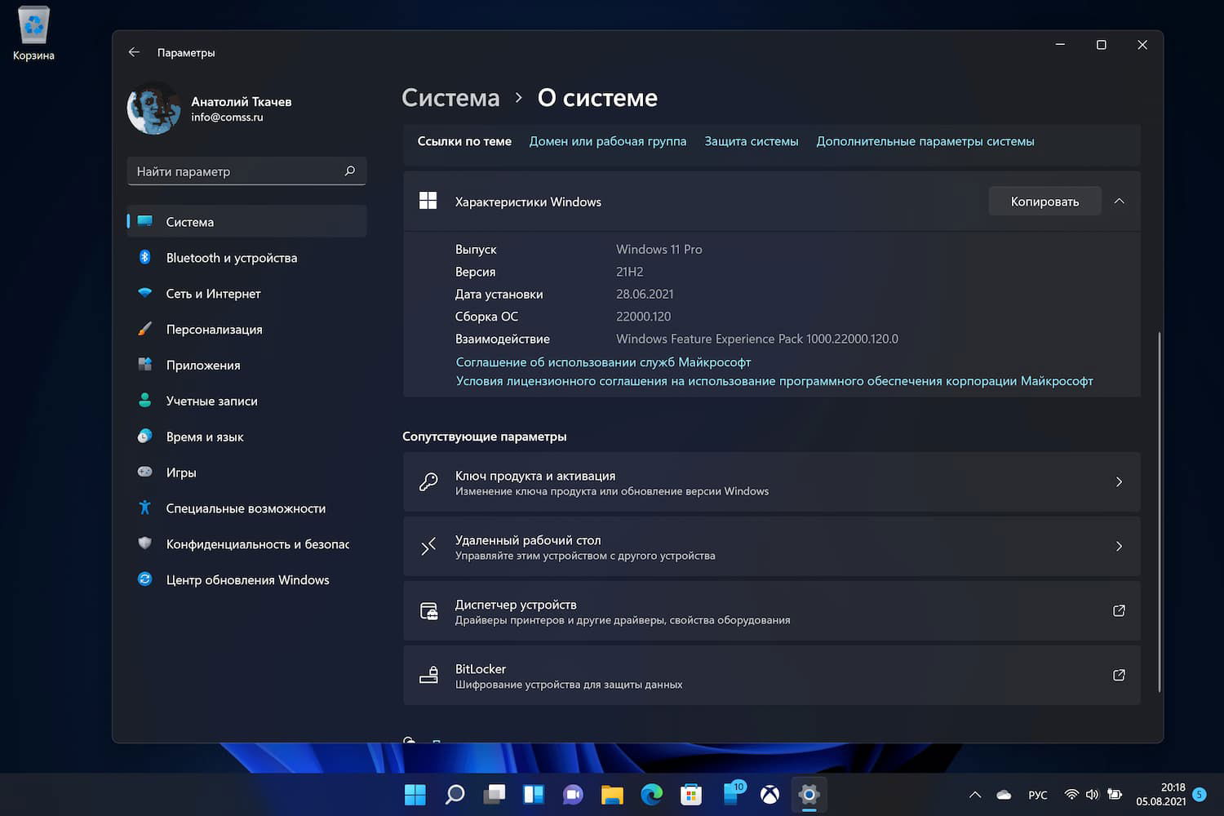
Task: Select Сеть и Интернет in the sidebar
Action: click(x=213, y=293)
